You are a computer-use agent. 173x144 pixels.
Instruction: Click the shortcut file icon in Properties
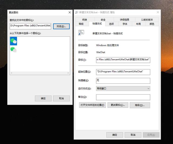(81, 33)
